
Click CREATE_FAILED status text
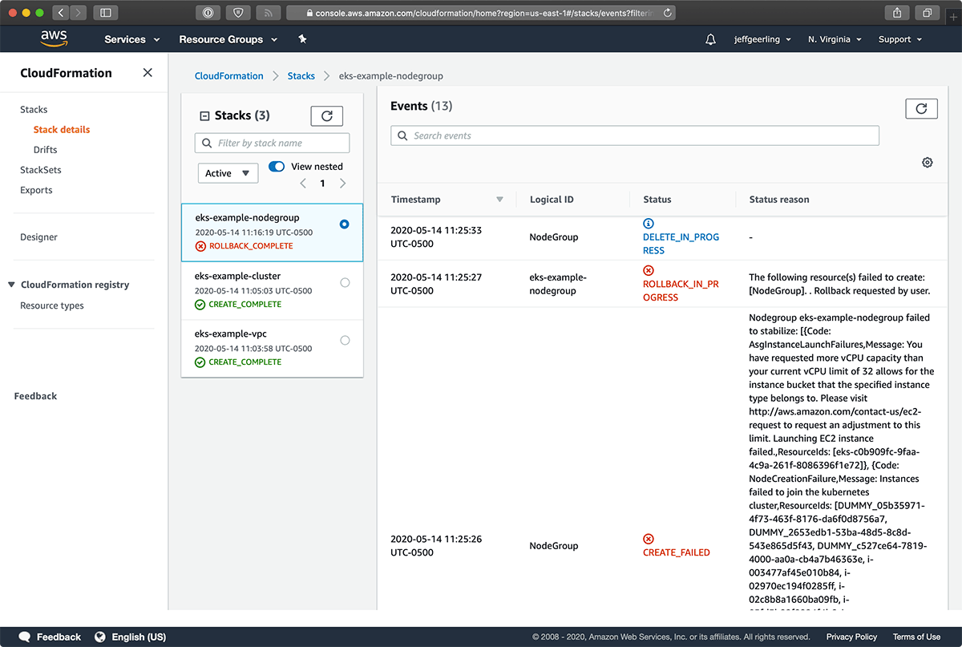point(677,552)
